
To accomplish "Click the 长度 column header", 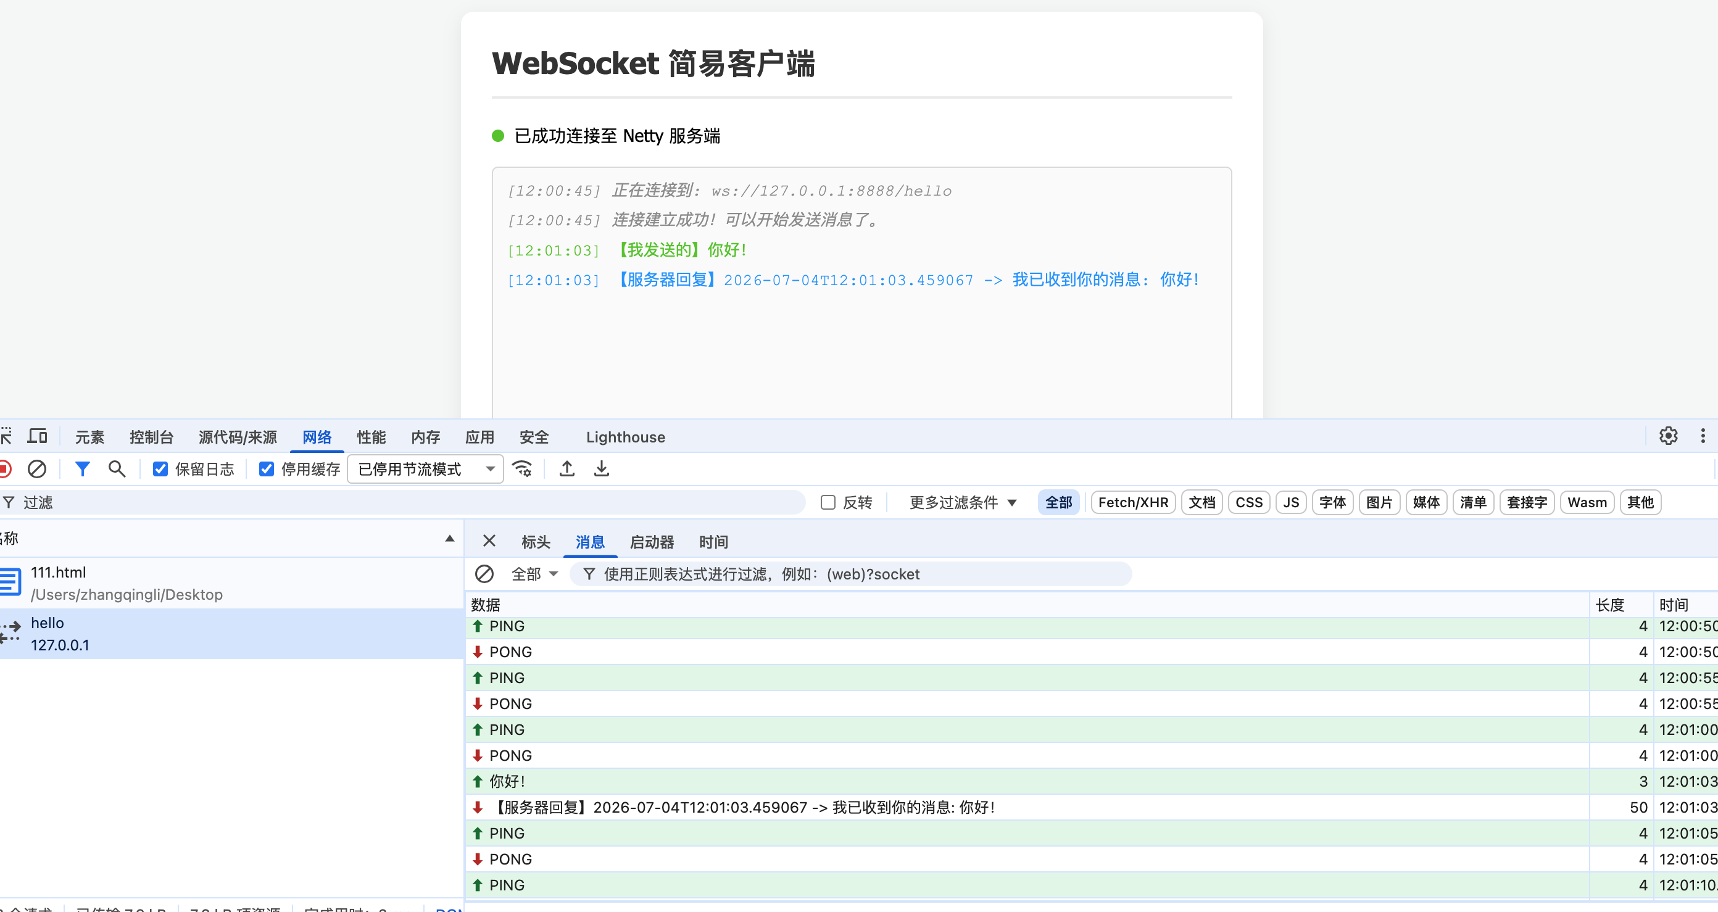I will [x=1621, y=605].
